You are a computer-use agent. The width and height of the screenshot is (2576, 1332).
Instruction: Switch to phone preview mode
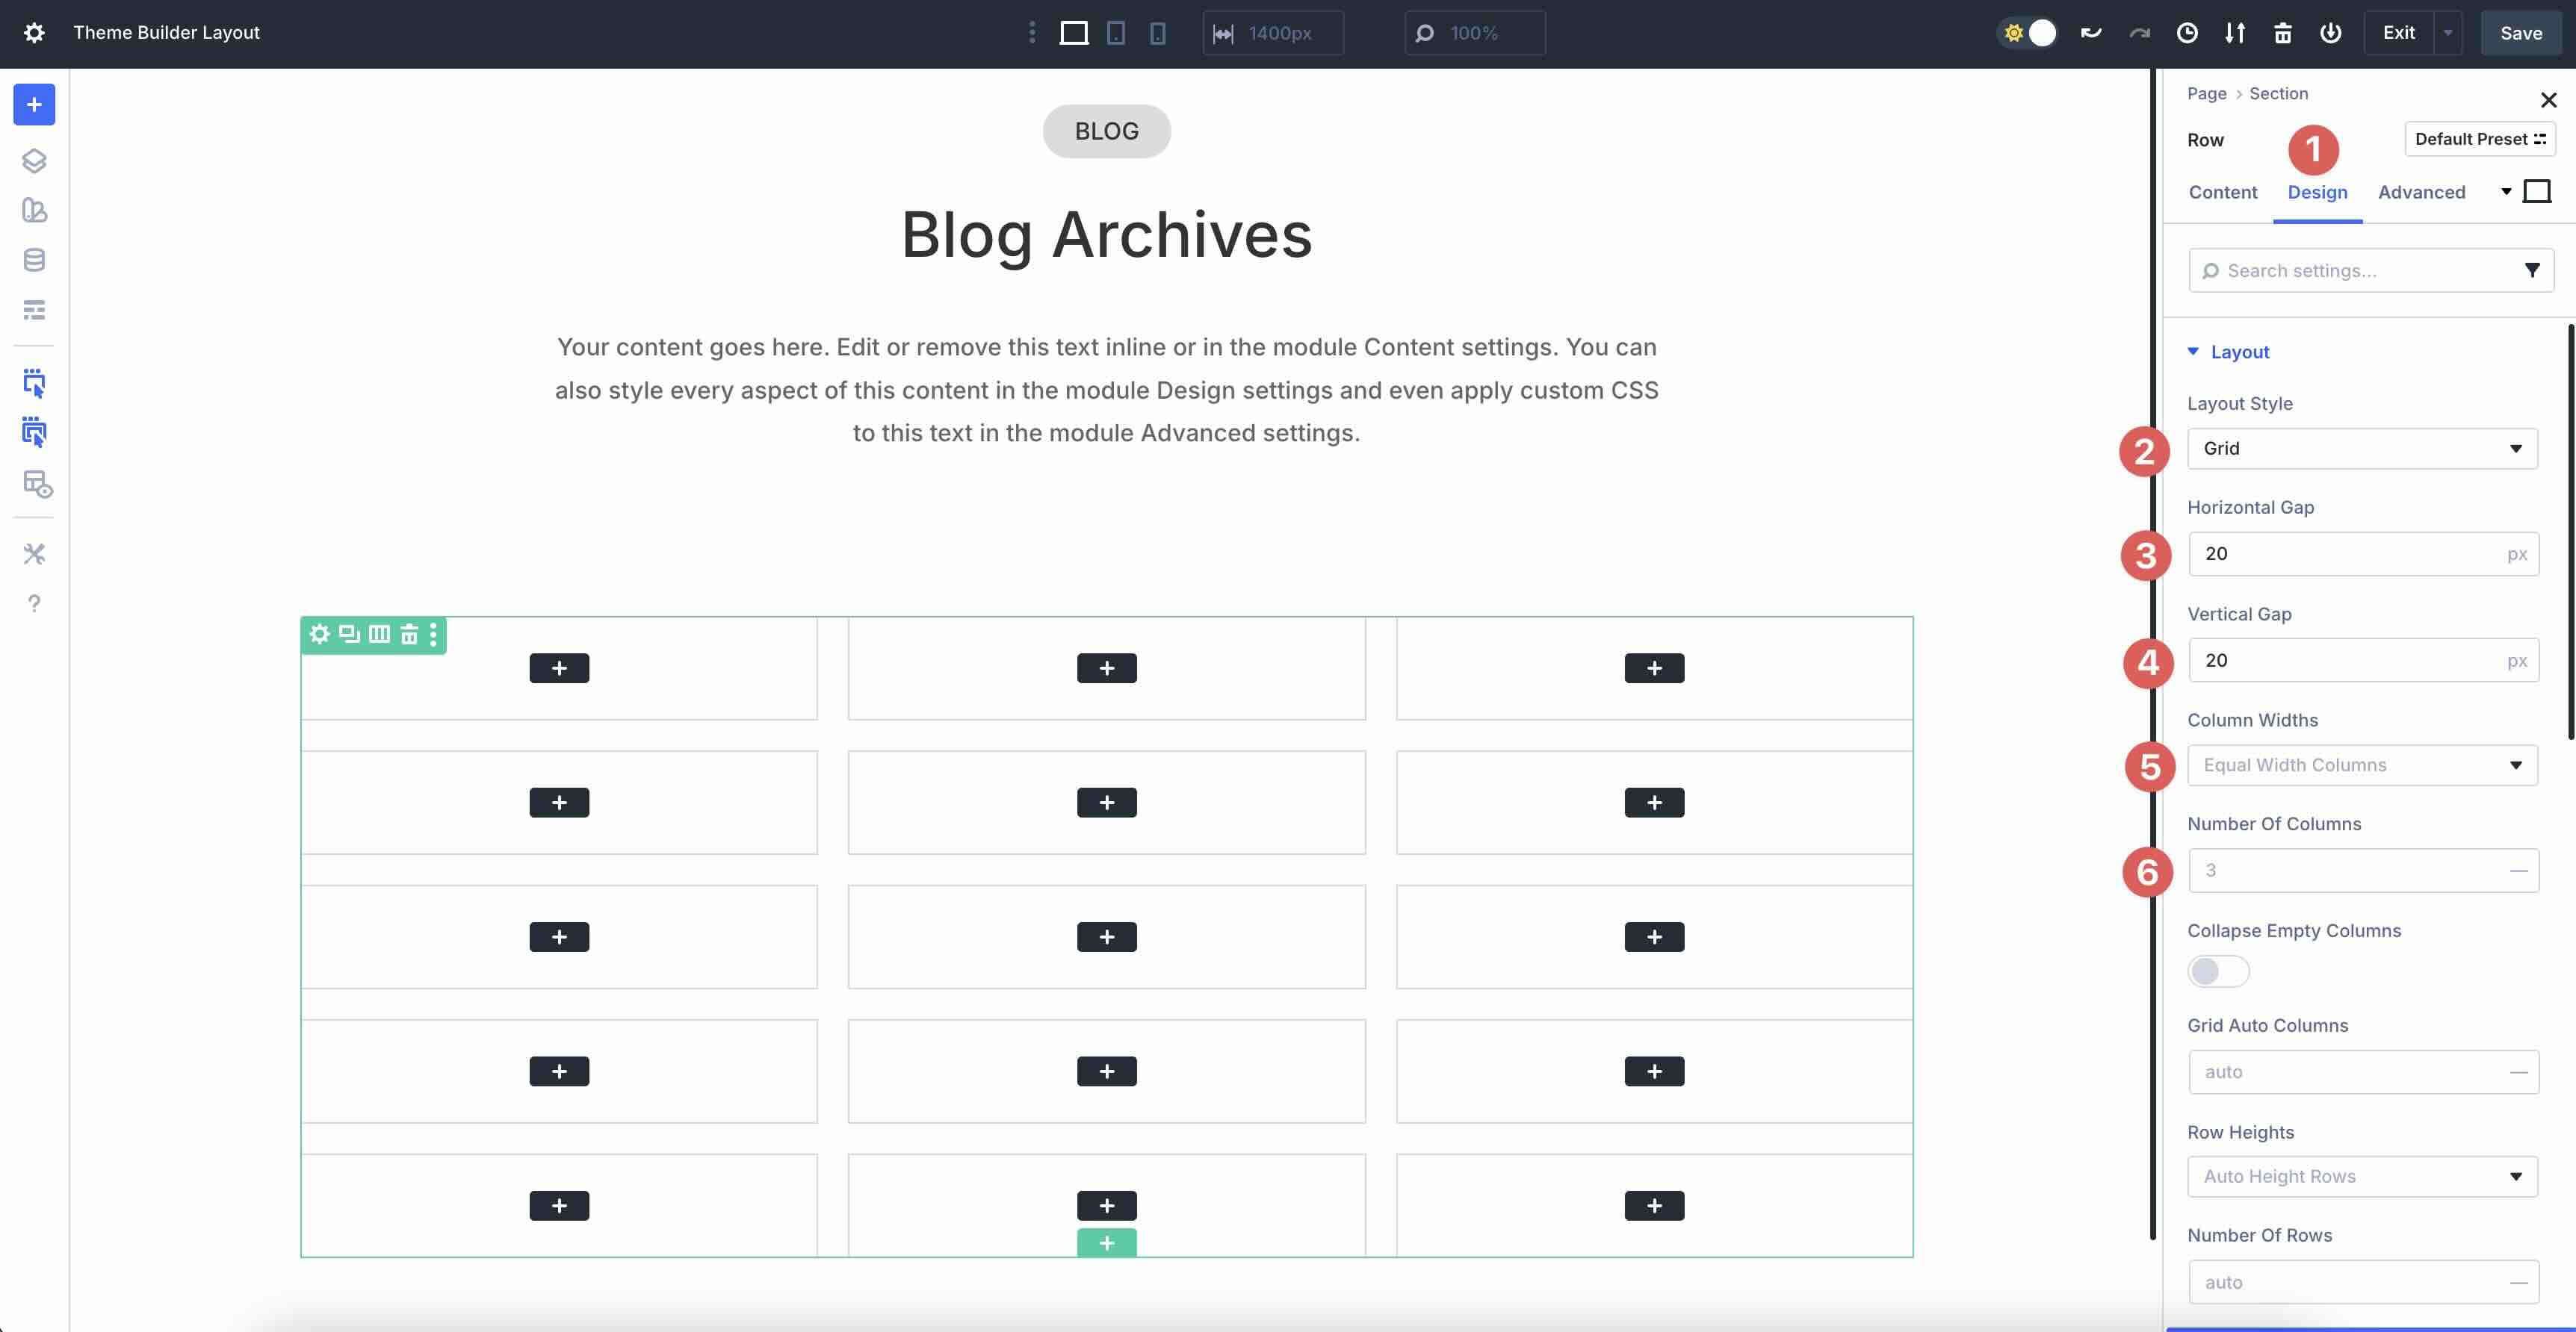[1157, 32]
